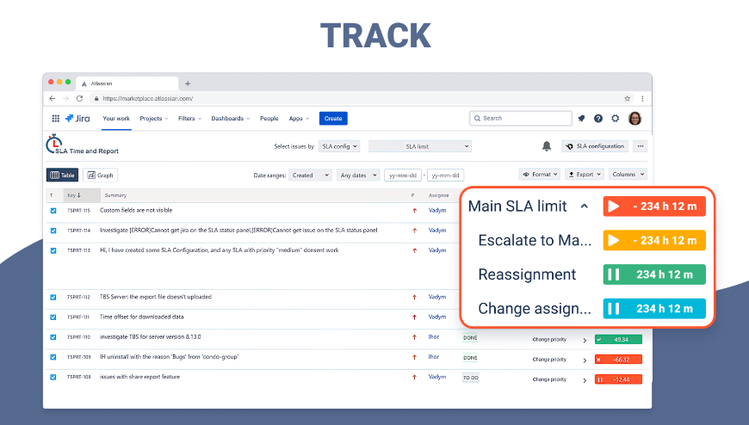
Task: Open a new browser tab with plus
Action: click(188, 83)
